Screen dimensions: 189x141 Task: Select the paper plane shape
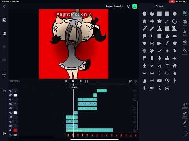(x=152, y=66)
